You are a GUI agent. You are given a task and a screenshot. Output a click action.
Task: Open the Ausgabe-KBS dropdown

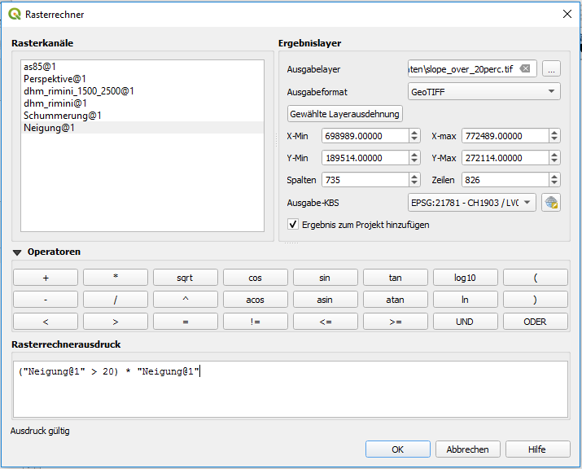pos(471,203)
